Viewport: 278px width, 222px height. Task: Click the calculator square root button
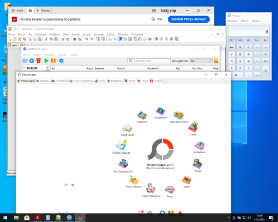pos(265,47)
